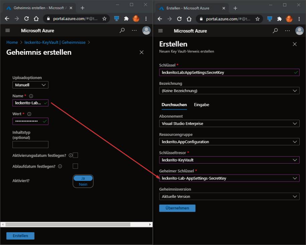The height and width of the screenshot is (245, 306).
Task: Click monitor extension icon in right browser toolbar
Action: (270, 19)
